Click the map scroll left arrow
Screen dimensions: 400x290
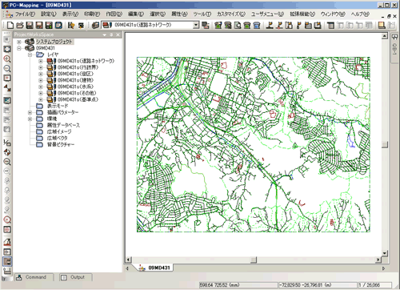pyautogui.click(x=129, y=260)
